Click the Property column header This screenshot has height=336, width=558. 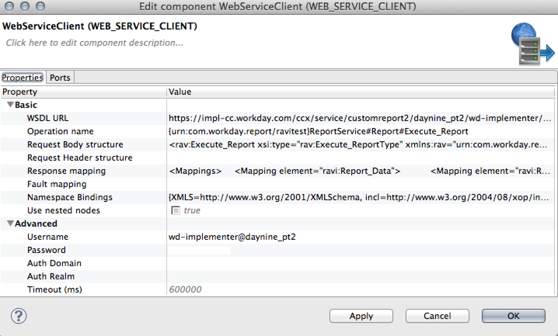click(84, 92)
